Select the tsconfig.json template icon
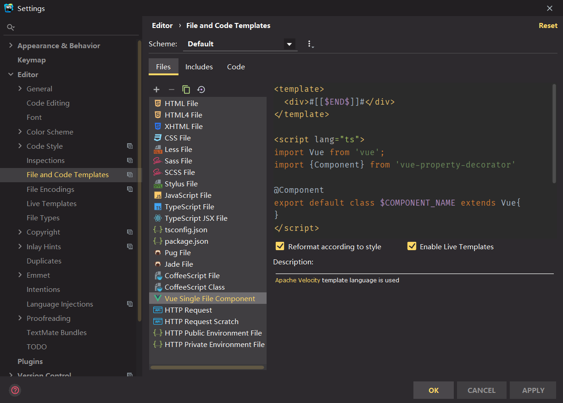The width and height of the screenshot is (563, 403). click(x=158, y=229)
